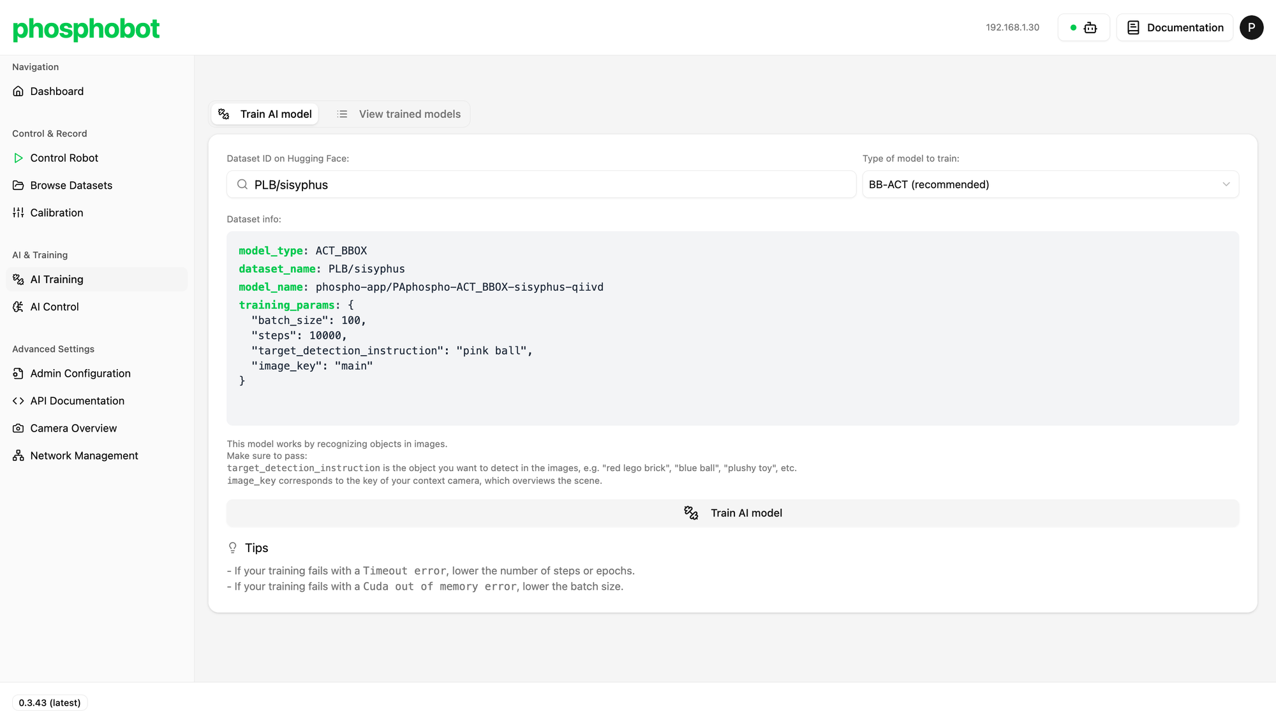
Task: Open the P user profile avatar
Action: coord(1251,27)
